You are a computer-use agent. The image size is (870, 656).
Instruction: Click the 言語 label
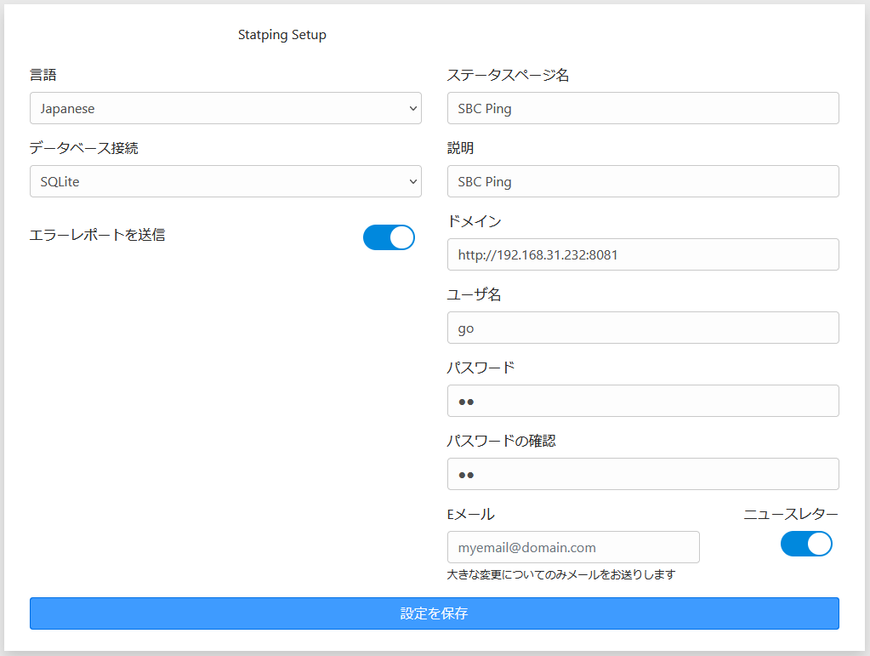(x=43, y=75)
